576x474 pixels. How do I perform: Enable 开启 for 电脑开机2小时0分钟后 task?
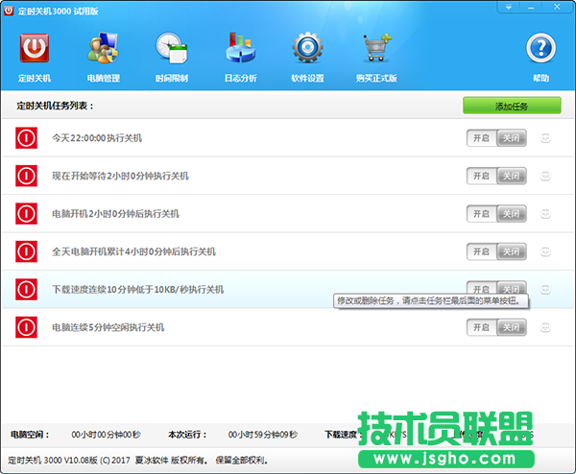click(482, 214)
